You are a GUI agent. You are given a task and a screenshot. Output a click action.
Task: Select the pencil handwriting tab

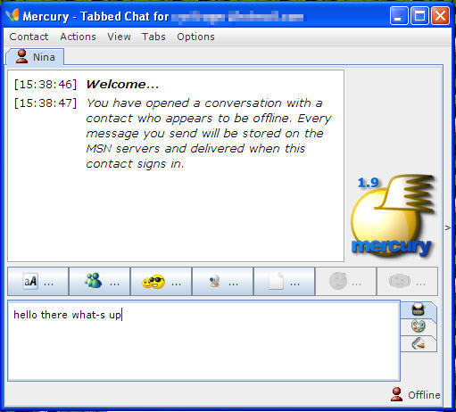click(x=419, y=343)
